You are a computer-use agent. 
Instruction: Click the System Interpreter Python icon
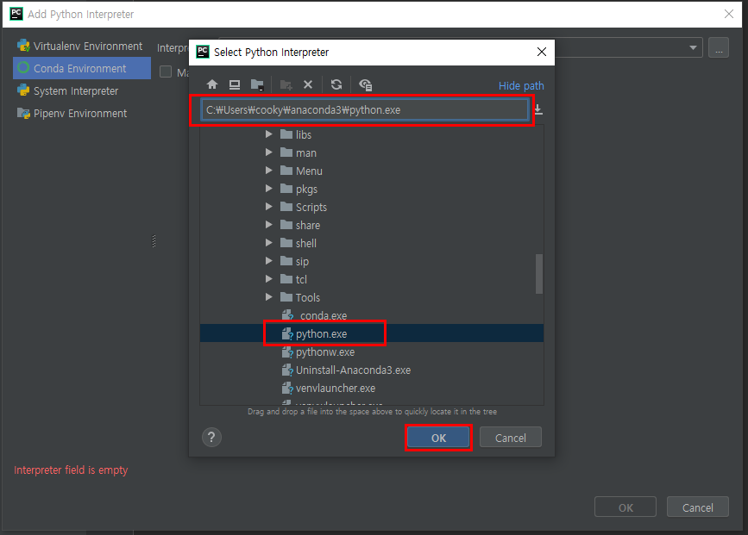tap(23, 90)
